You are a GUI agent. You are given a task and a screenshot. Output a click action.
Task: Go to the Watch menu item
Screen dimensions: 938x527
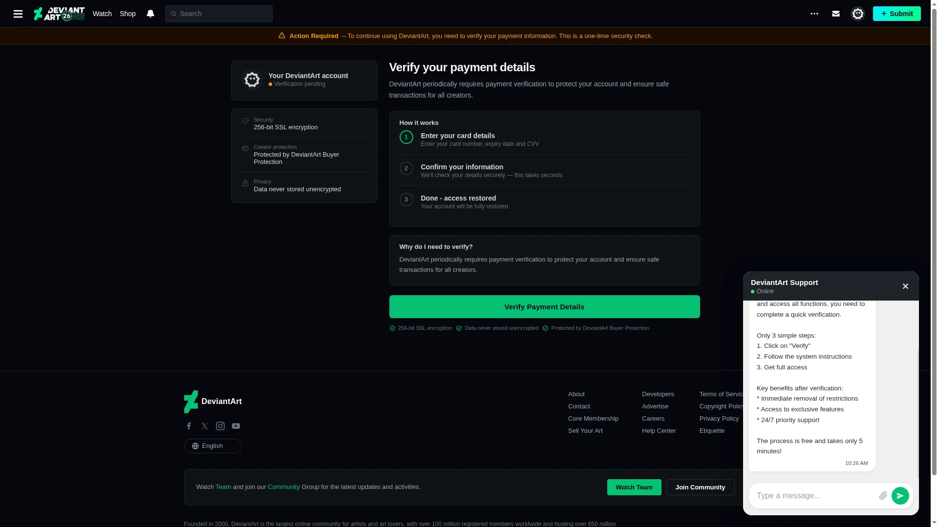pos(102,14)
